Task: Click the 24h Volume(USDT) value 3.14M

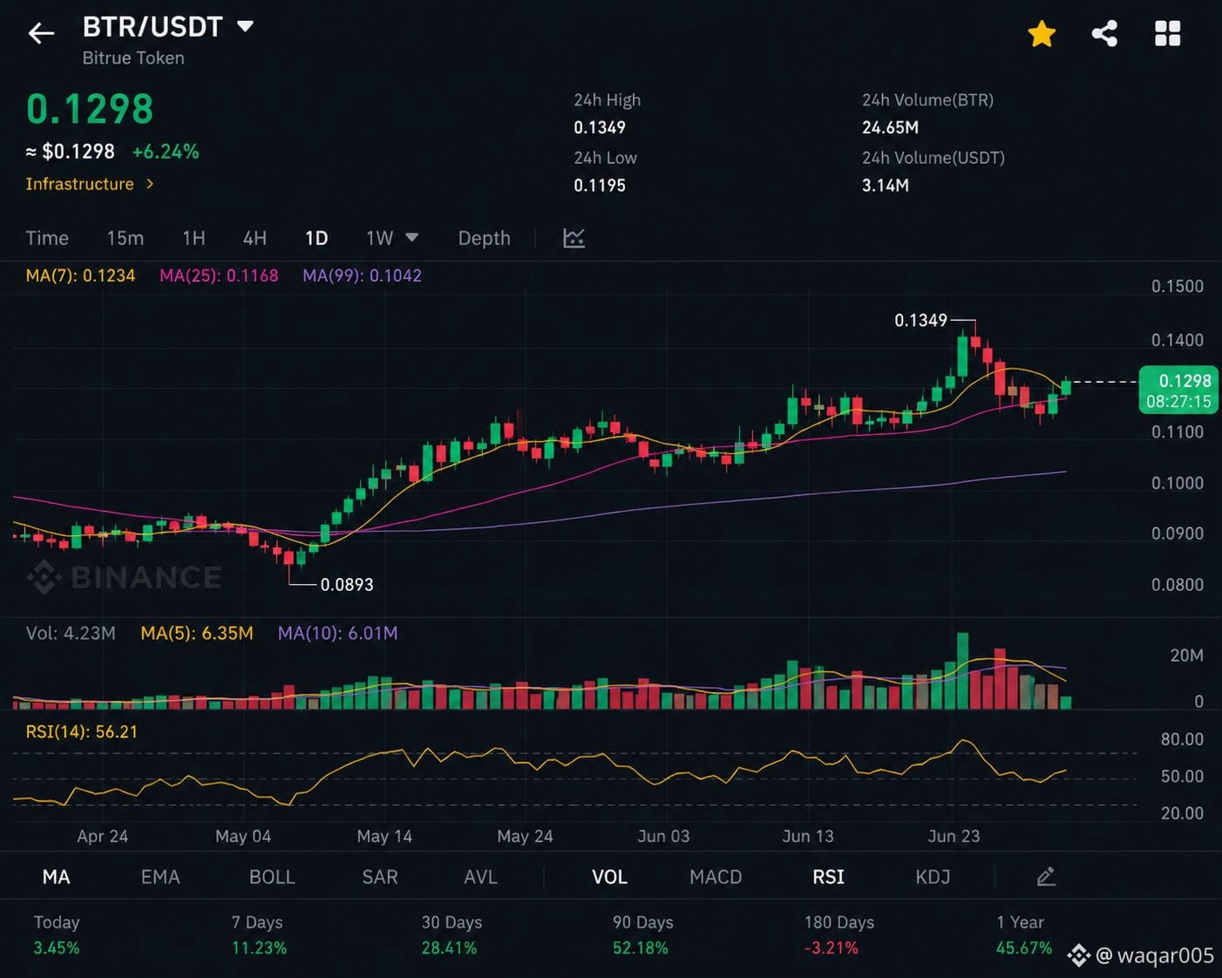Action: (886, 185)
